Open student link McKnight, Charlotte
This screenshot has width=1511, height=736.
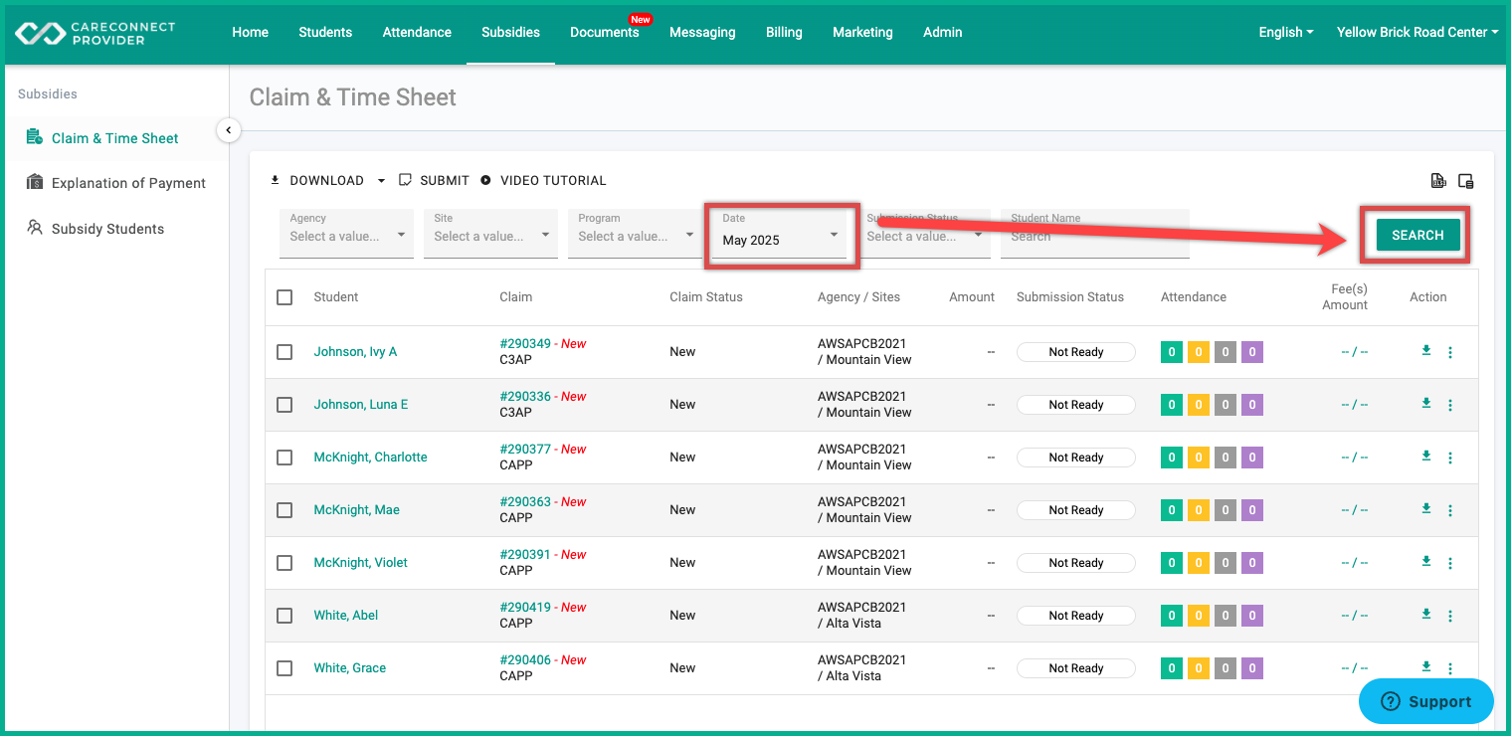coord(370,458)
